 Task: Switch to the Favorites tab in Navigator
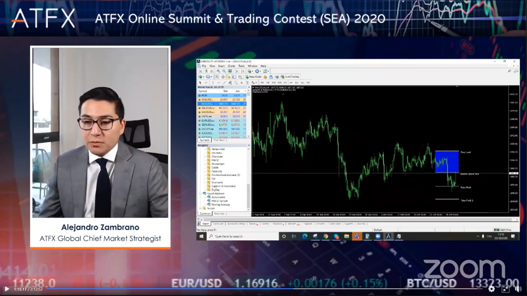click(x=219, y=214)
